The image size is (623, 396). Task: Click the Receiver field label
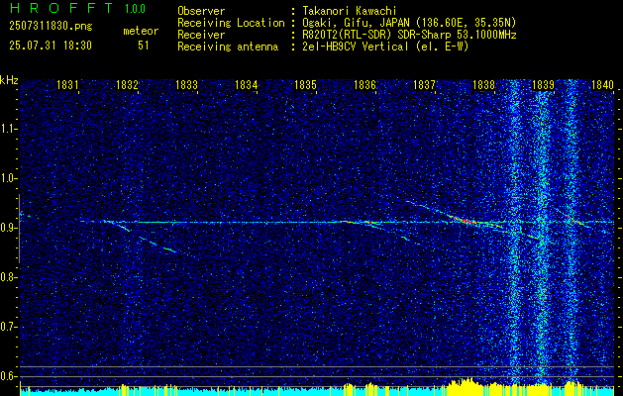click(x=201, y=35)
